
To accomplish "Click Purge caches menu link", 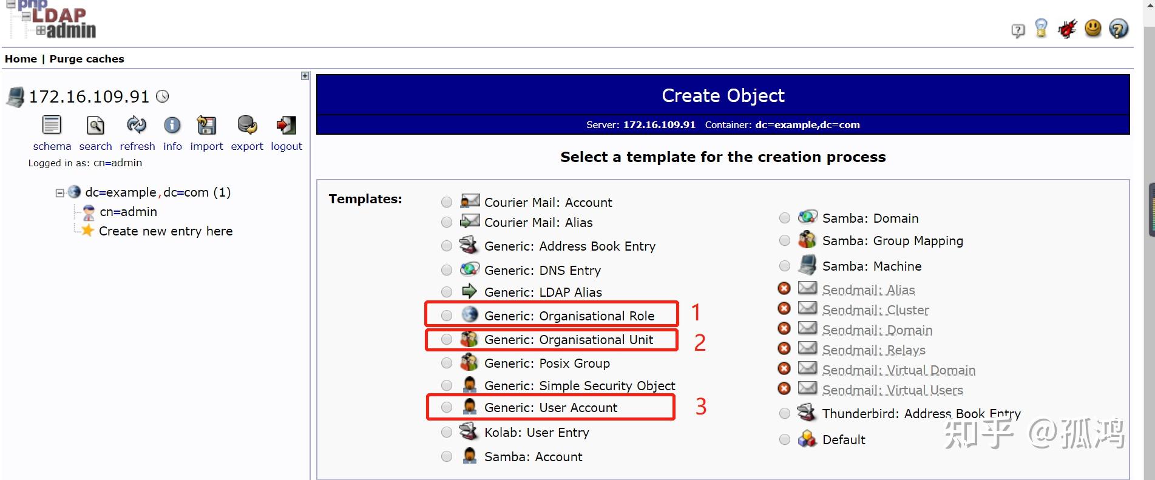I will (87, 59).
